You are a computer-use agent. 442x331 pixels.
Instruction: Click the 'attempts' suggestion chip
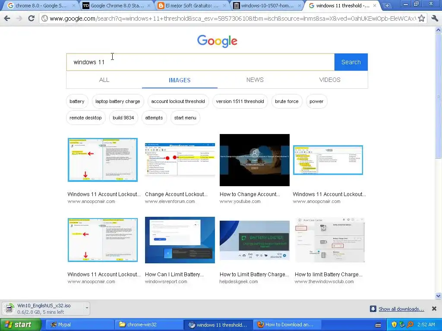pos(154,118)
